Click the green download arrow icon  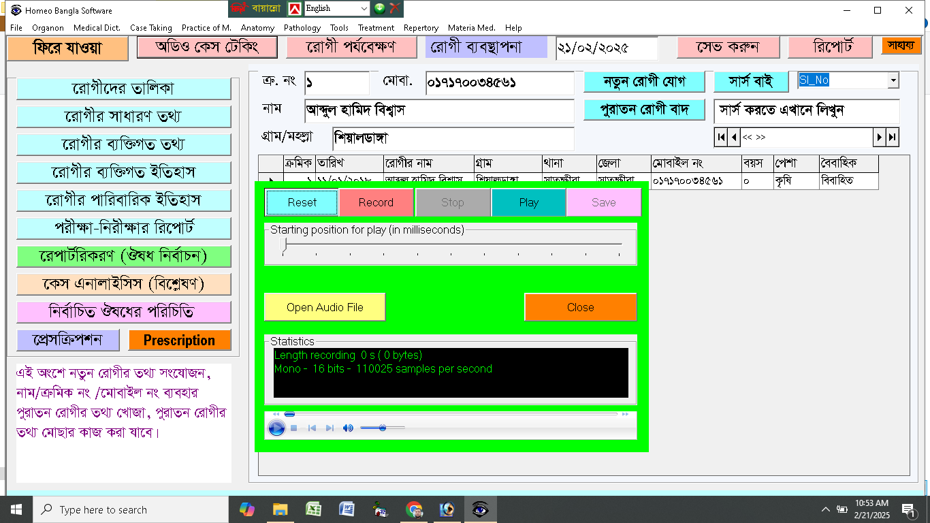pos(380,8)
